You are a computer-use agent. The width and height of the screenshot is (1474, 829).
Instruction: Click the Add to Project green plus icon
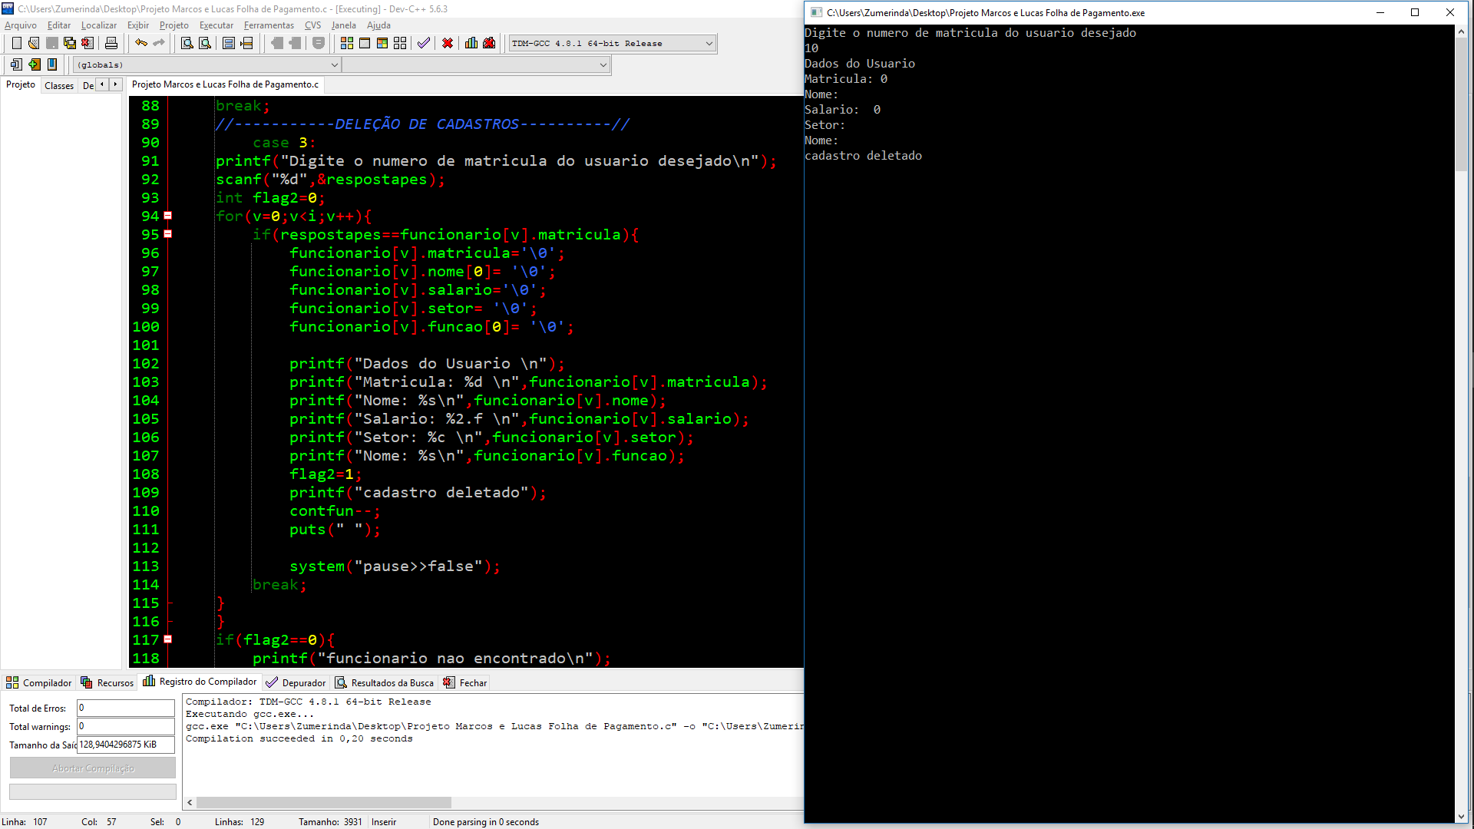point(34,64)
